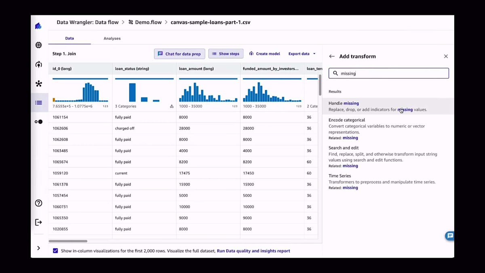Click the 3 Categories label
This screenshot has width=485, height=273.
coord(126,106)
